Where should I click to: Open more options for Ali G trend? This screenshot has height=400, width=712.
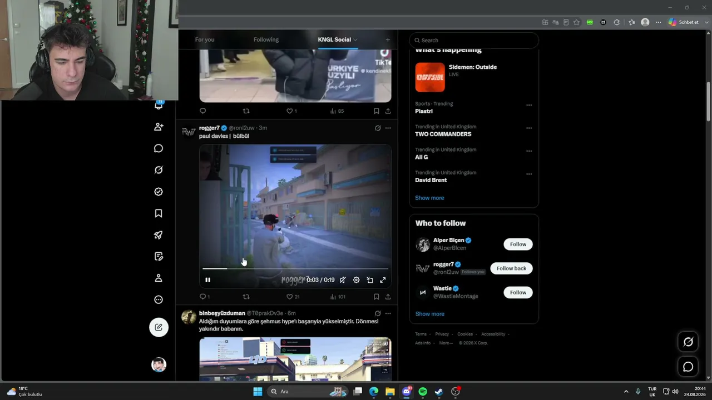[x=529, y=151]
